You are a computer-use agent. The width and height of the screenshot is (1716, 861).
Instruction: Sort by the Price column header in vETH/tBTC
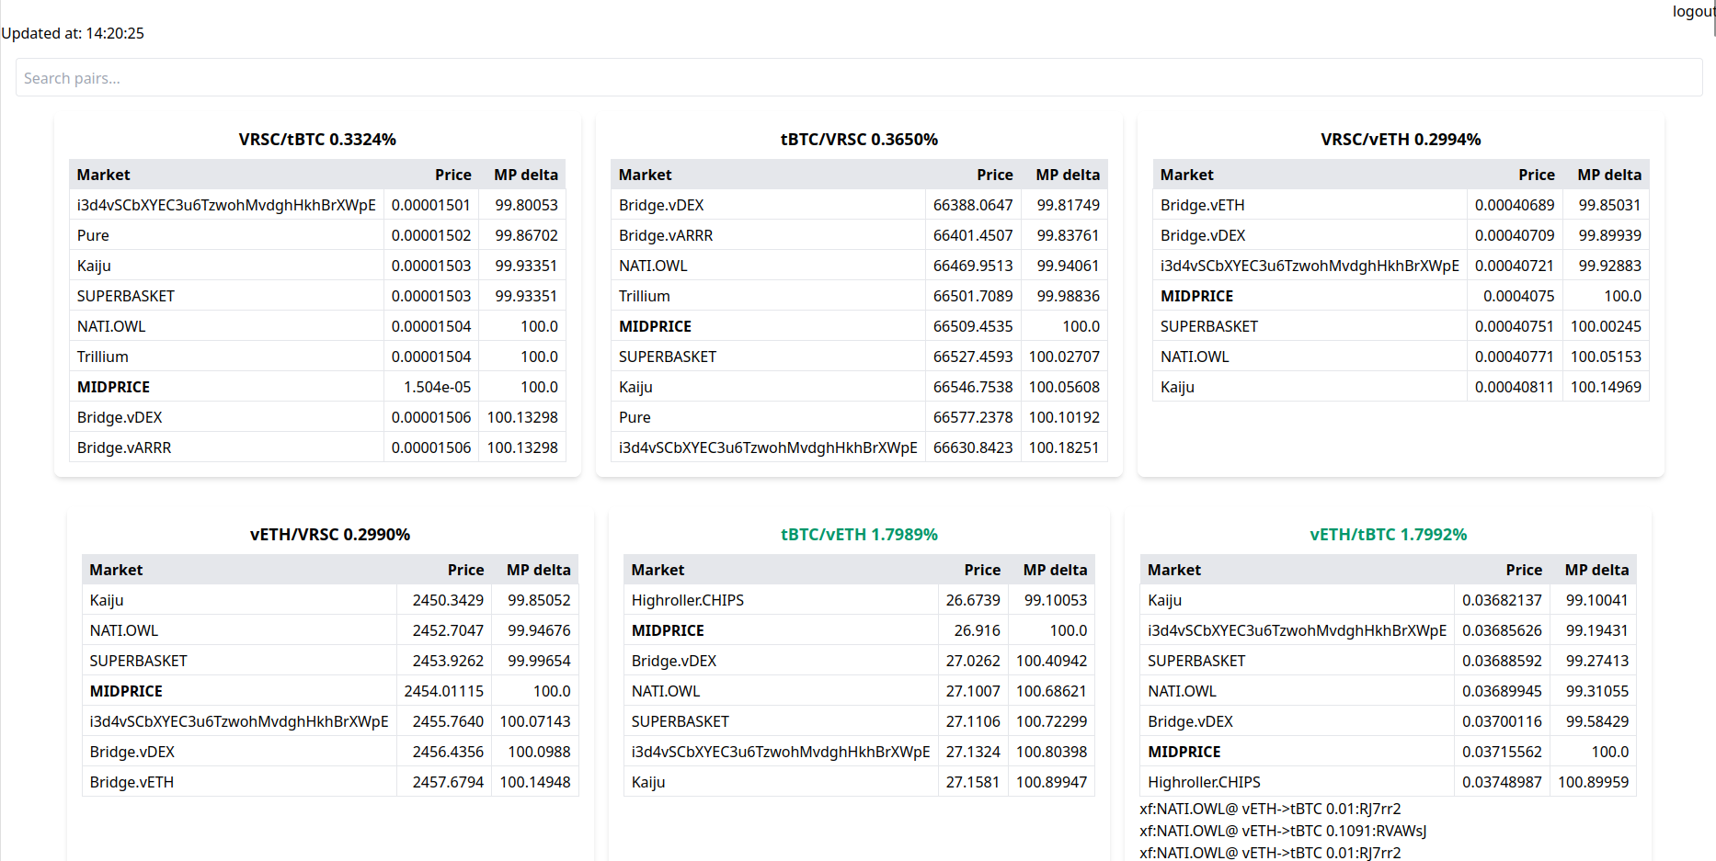1524,569
